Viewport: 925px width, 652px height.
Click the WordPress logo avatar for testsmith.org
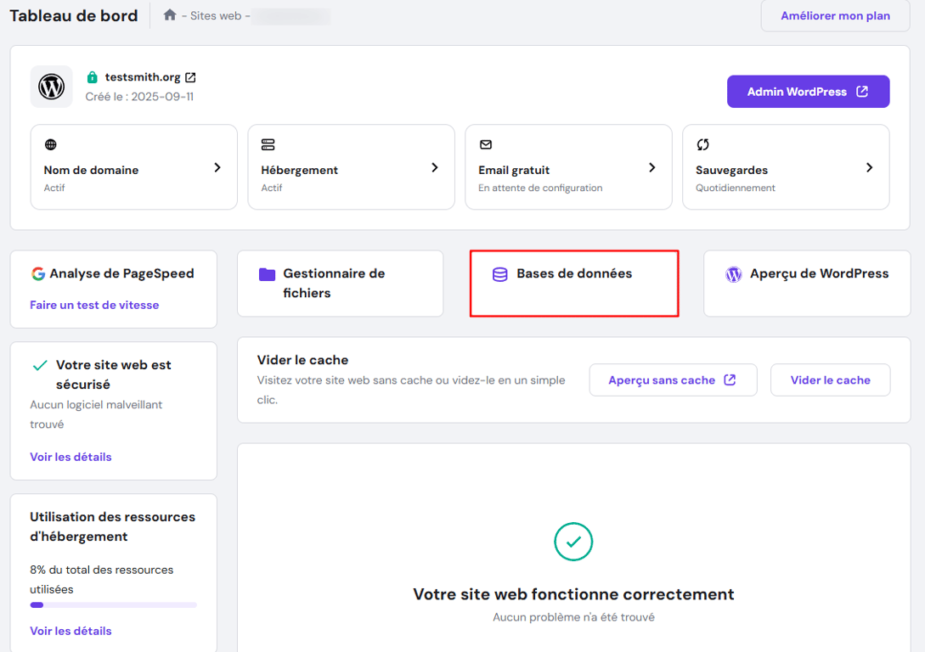pos(51,85)
